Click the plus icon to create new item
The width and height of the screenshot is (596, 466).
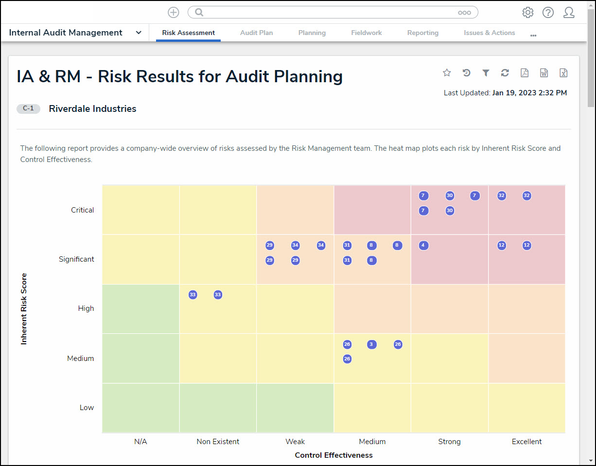click(174, 13)
